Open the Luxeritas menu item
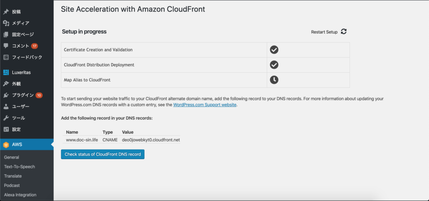 click(x=27, y=72)
